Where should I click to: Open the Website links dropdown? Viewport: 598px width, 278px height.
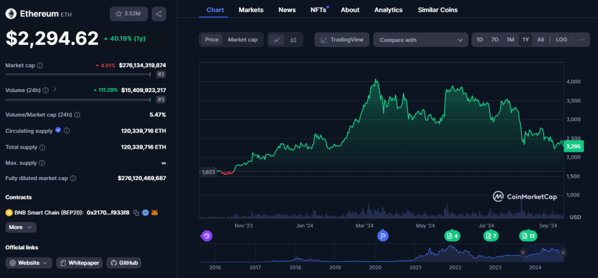[x=29, y=263]
